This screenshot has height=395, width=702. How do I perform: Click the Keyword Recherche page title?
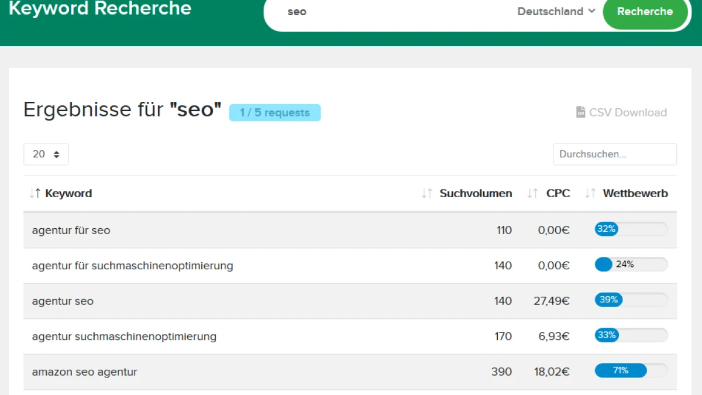pos(100,8)
